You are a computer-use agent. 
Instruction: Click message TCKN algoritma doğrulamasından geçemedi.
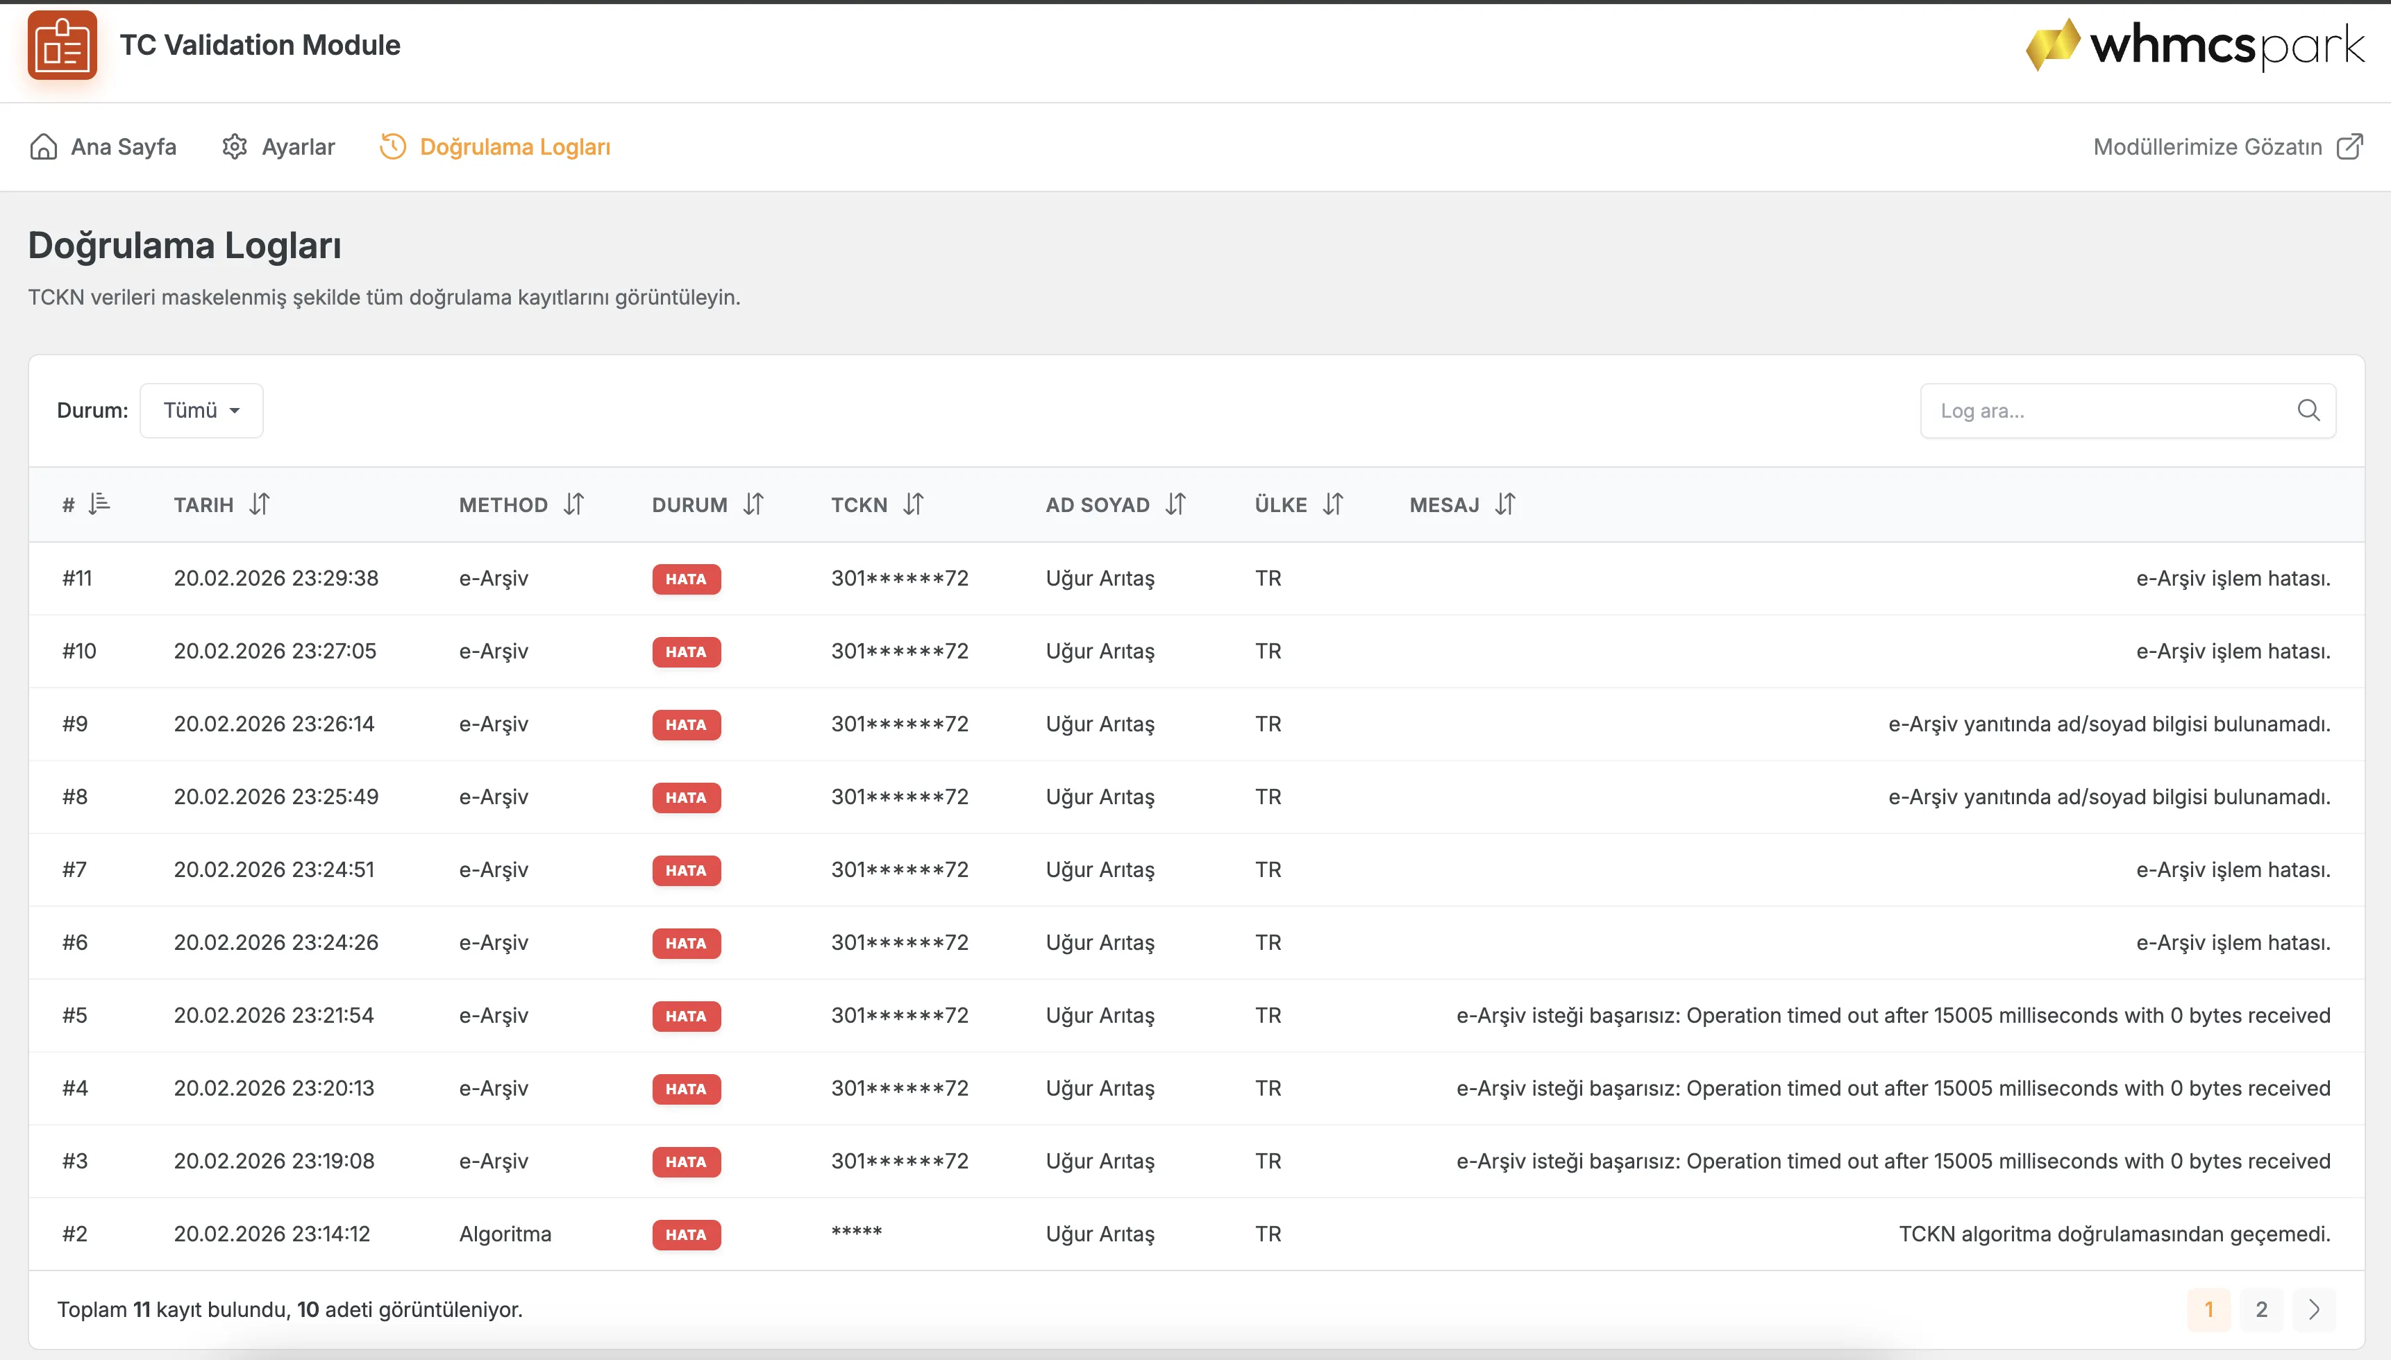pyautogui.click(x=2115, y=1234)
